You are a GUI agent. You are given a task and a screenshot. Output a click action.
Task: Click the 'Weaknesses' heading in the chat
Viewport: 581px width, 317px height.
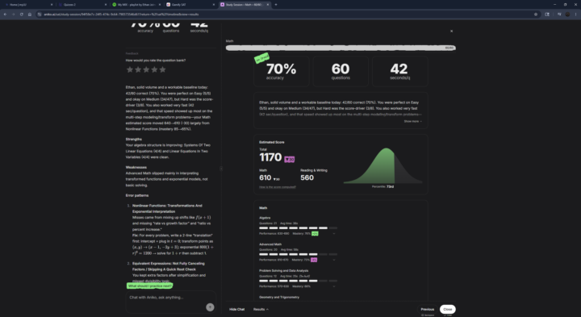136,168
